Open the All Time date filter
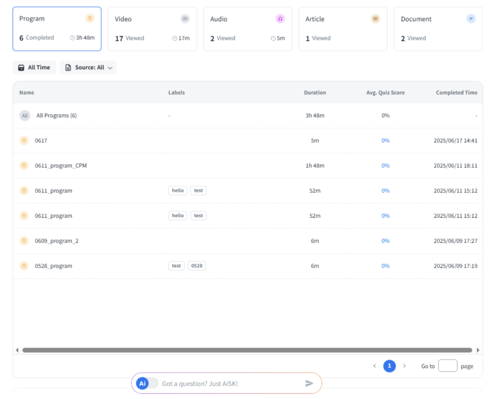Image resolution: width=494 pixels, height=399 pixels. (x=34, y=68)
